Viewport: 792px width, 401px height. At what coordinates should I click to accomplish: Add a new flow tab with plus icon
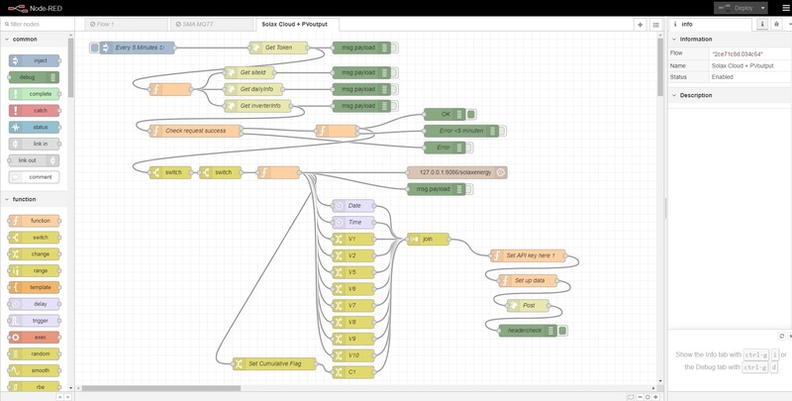pyautogui.click(x=640, y=24)
